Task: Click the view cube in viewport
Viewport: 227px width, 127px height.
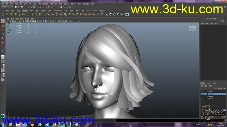Action: (192, 28)
